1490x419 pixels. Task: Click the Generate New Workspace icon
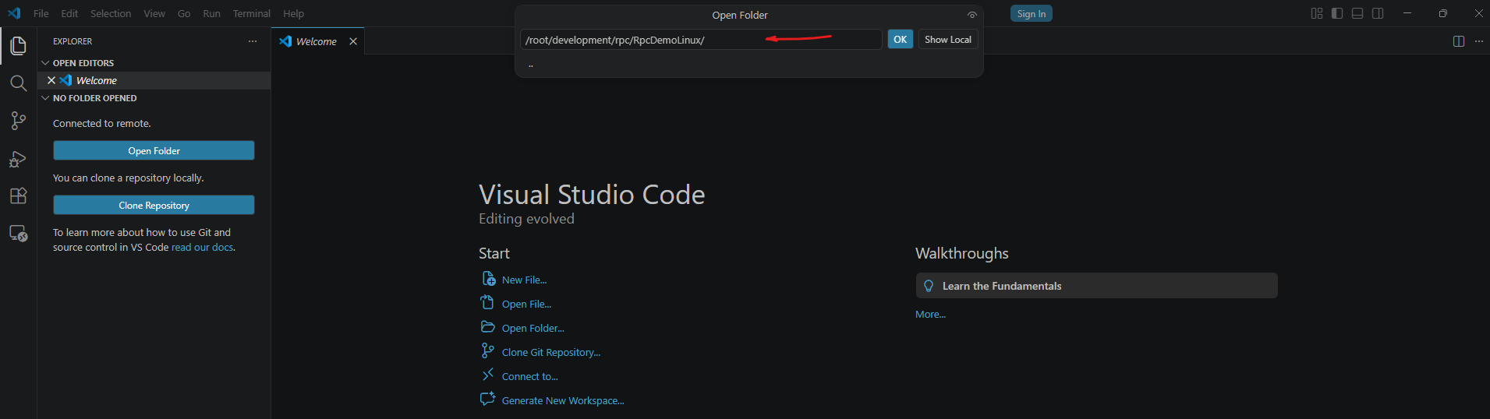tap(488, 400)
